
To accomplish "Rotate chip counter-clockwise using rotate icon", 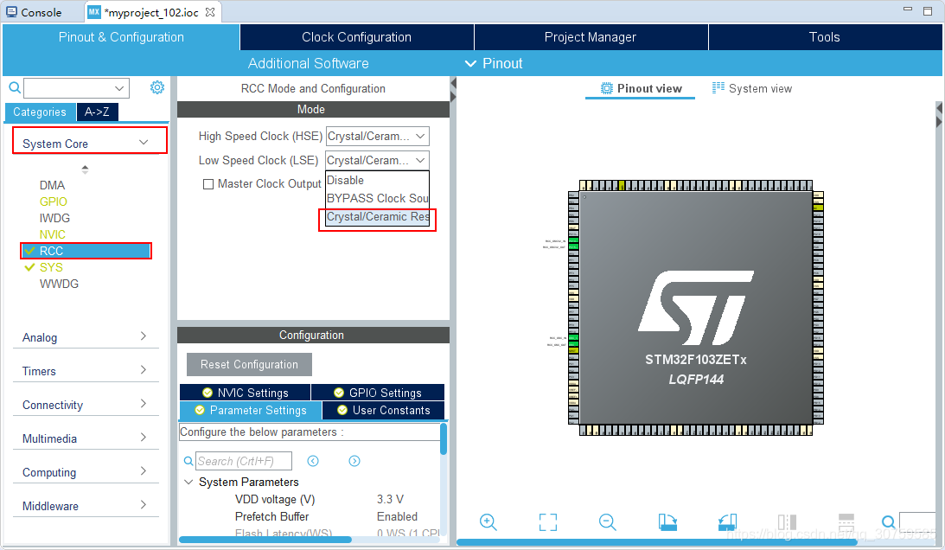I will click(x=727, y=521).
